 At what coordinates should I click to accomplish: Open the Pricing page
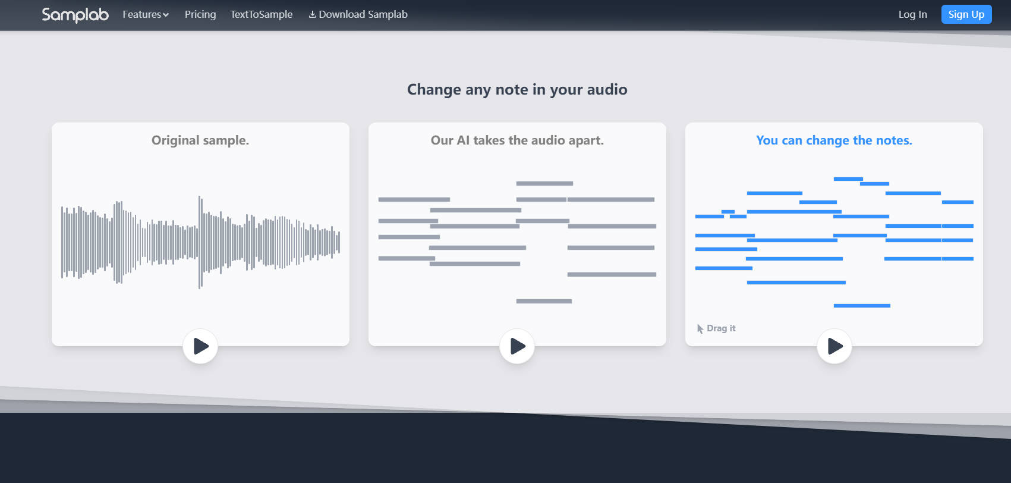[200, 14]
